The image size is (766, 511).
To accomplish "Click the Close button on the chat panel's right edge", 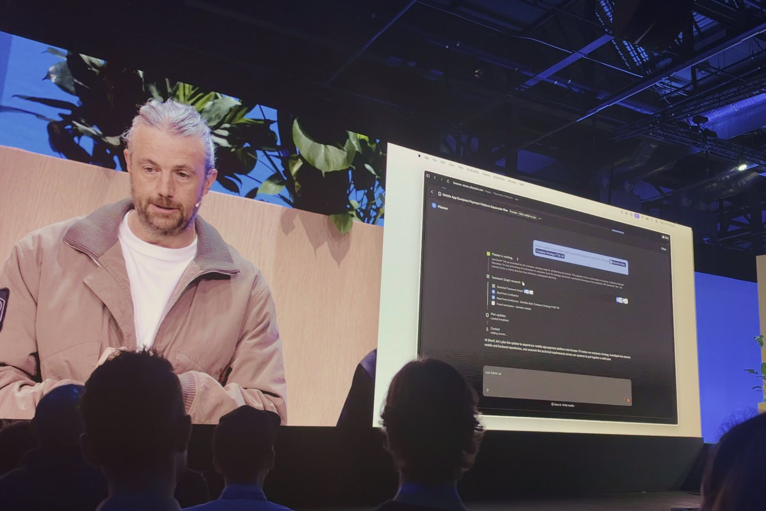I will click(x=664, y=249).
